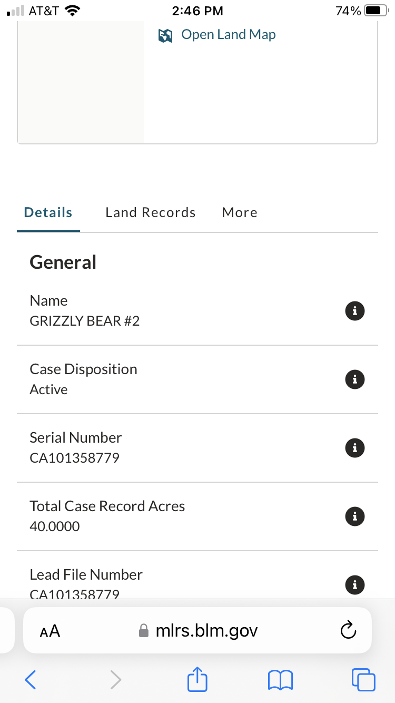This screenshot has height=703, width=395.
Task: Open the AA text size menu
Action: 50,631
